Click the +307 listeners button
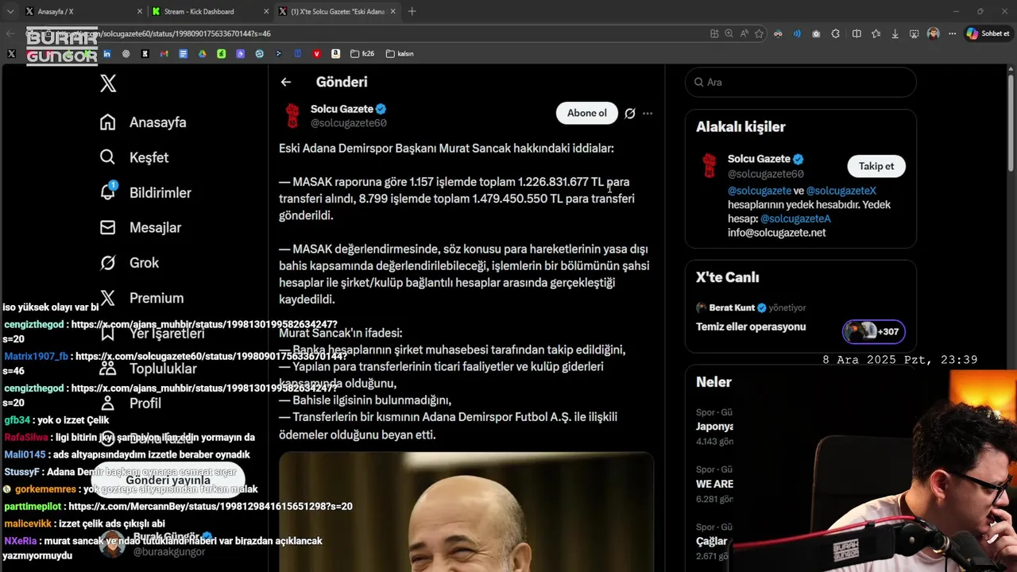This screenshot has width=1017, height=572. (874, 331)
